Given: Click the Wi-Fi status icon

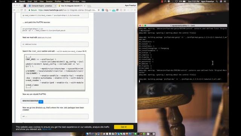Looking at the screenshot, I should 176,2.
